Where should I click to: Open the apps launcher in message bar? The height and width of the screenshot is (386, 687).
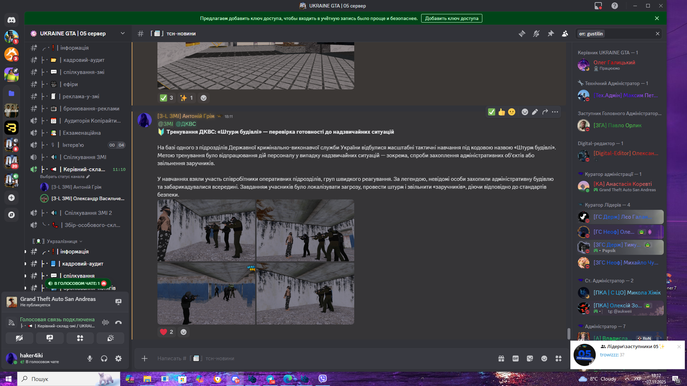coord(559,358)
